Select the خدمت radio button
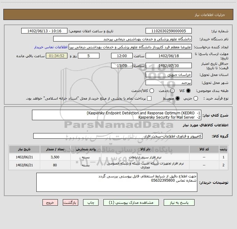The height and width of the screenshot is (229, 237). (172, 91)
